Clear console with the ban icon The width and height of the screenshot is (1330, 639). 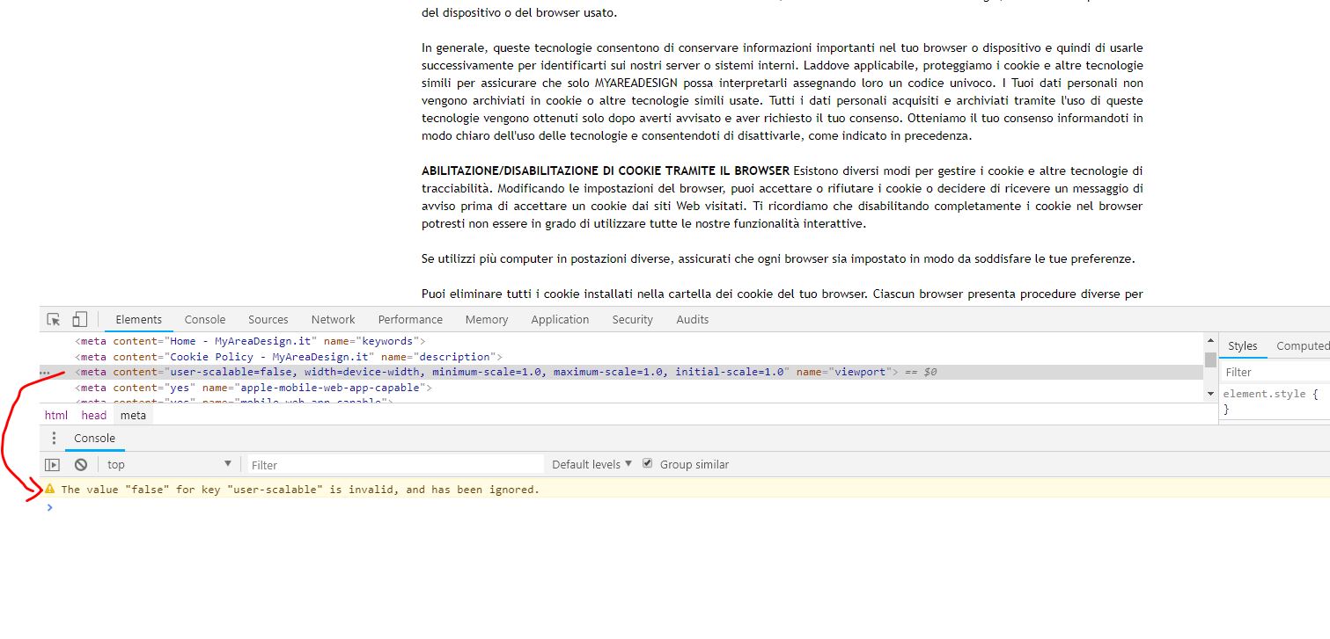[81, 465]
